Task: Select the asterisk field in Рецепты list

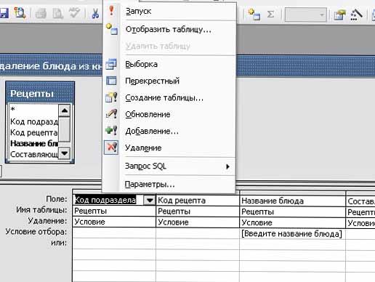Action: click(33, 110)
